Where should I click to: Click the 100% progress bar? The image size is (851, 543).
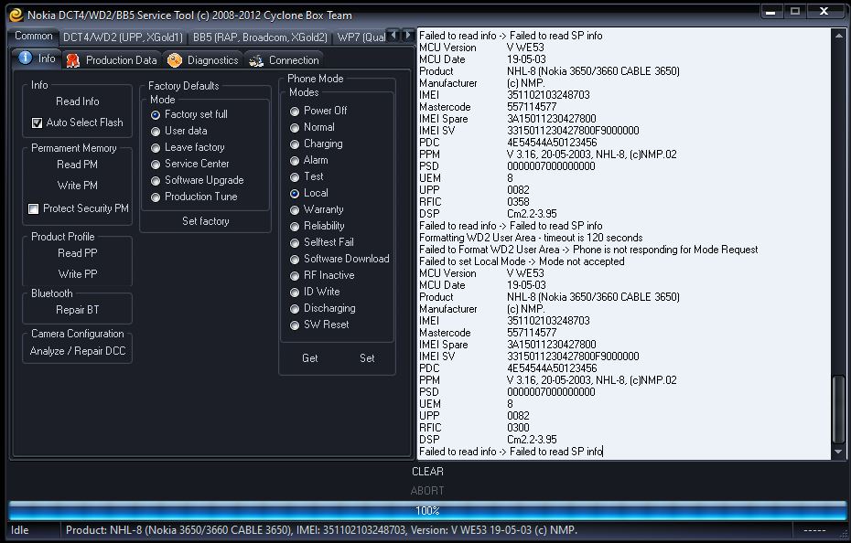[x=426, y=510]
